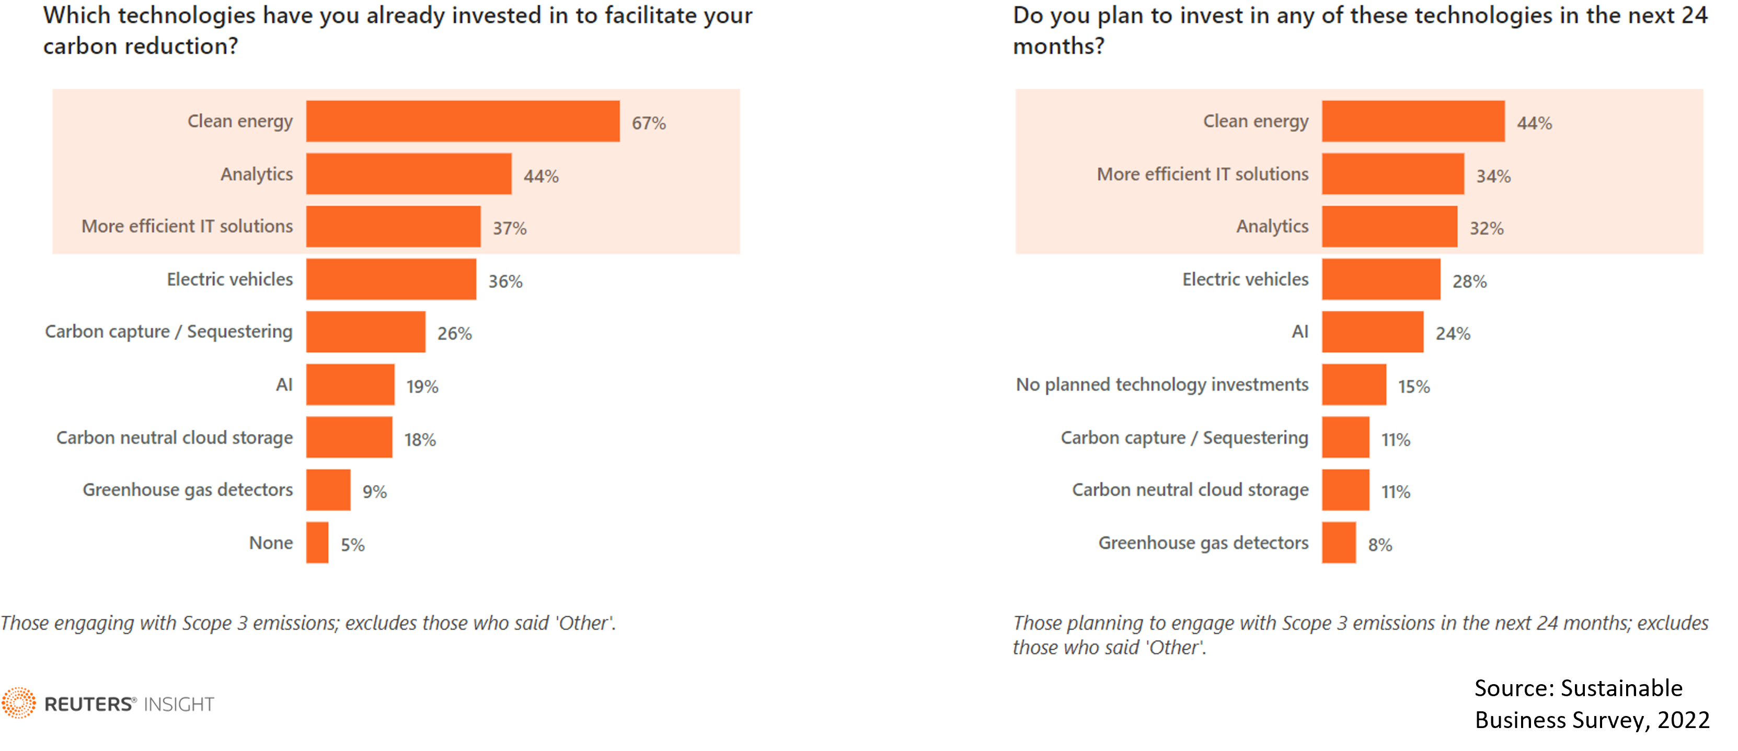Click the 'Which technologies have you already invested' title
Screen dimensions: 1738x751
[x=397, y=30]
